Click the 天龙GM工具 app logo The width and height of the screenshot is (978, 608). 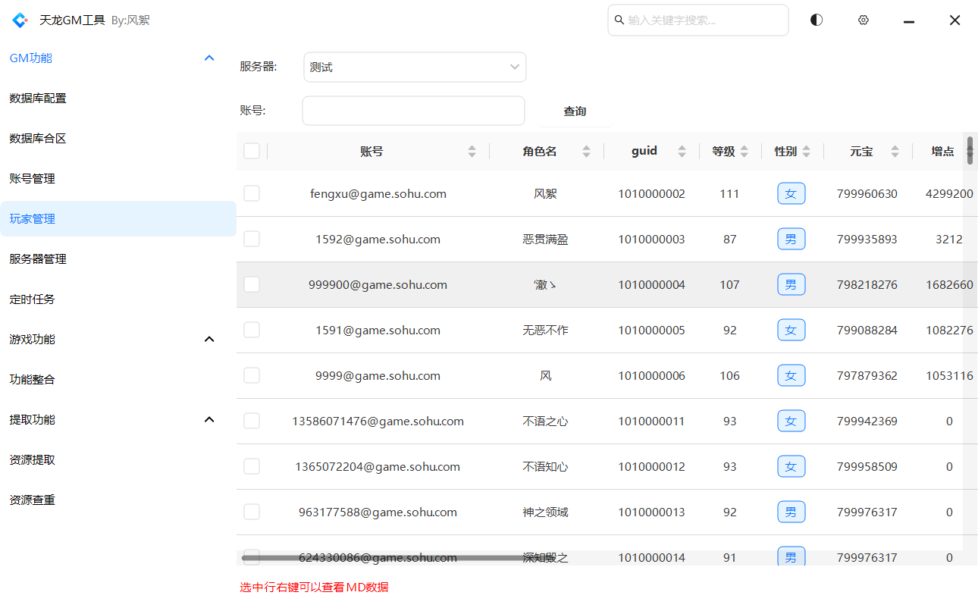coord(20,20)
